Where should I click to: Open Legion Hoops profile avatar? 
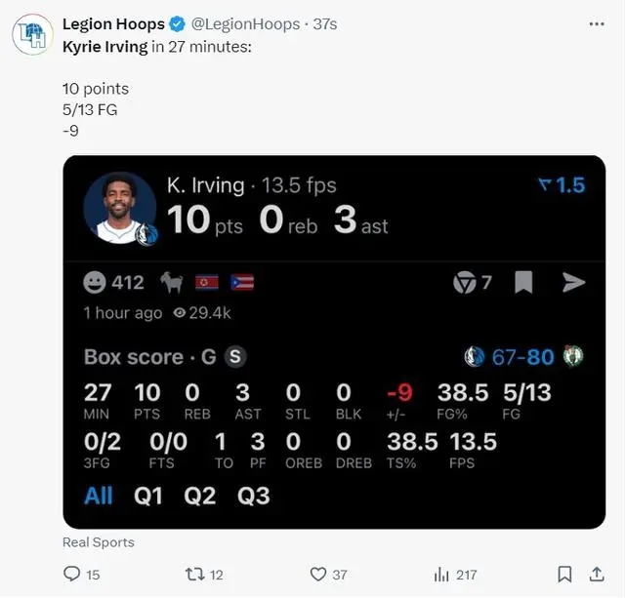(x=32, y=34)
